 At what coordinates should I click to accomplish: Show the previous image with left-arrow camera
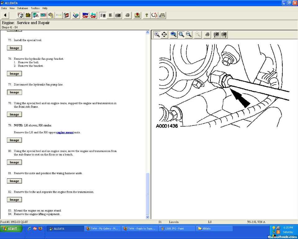(216, 35)
